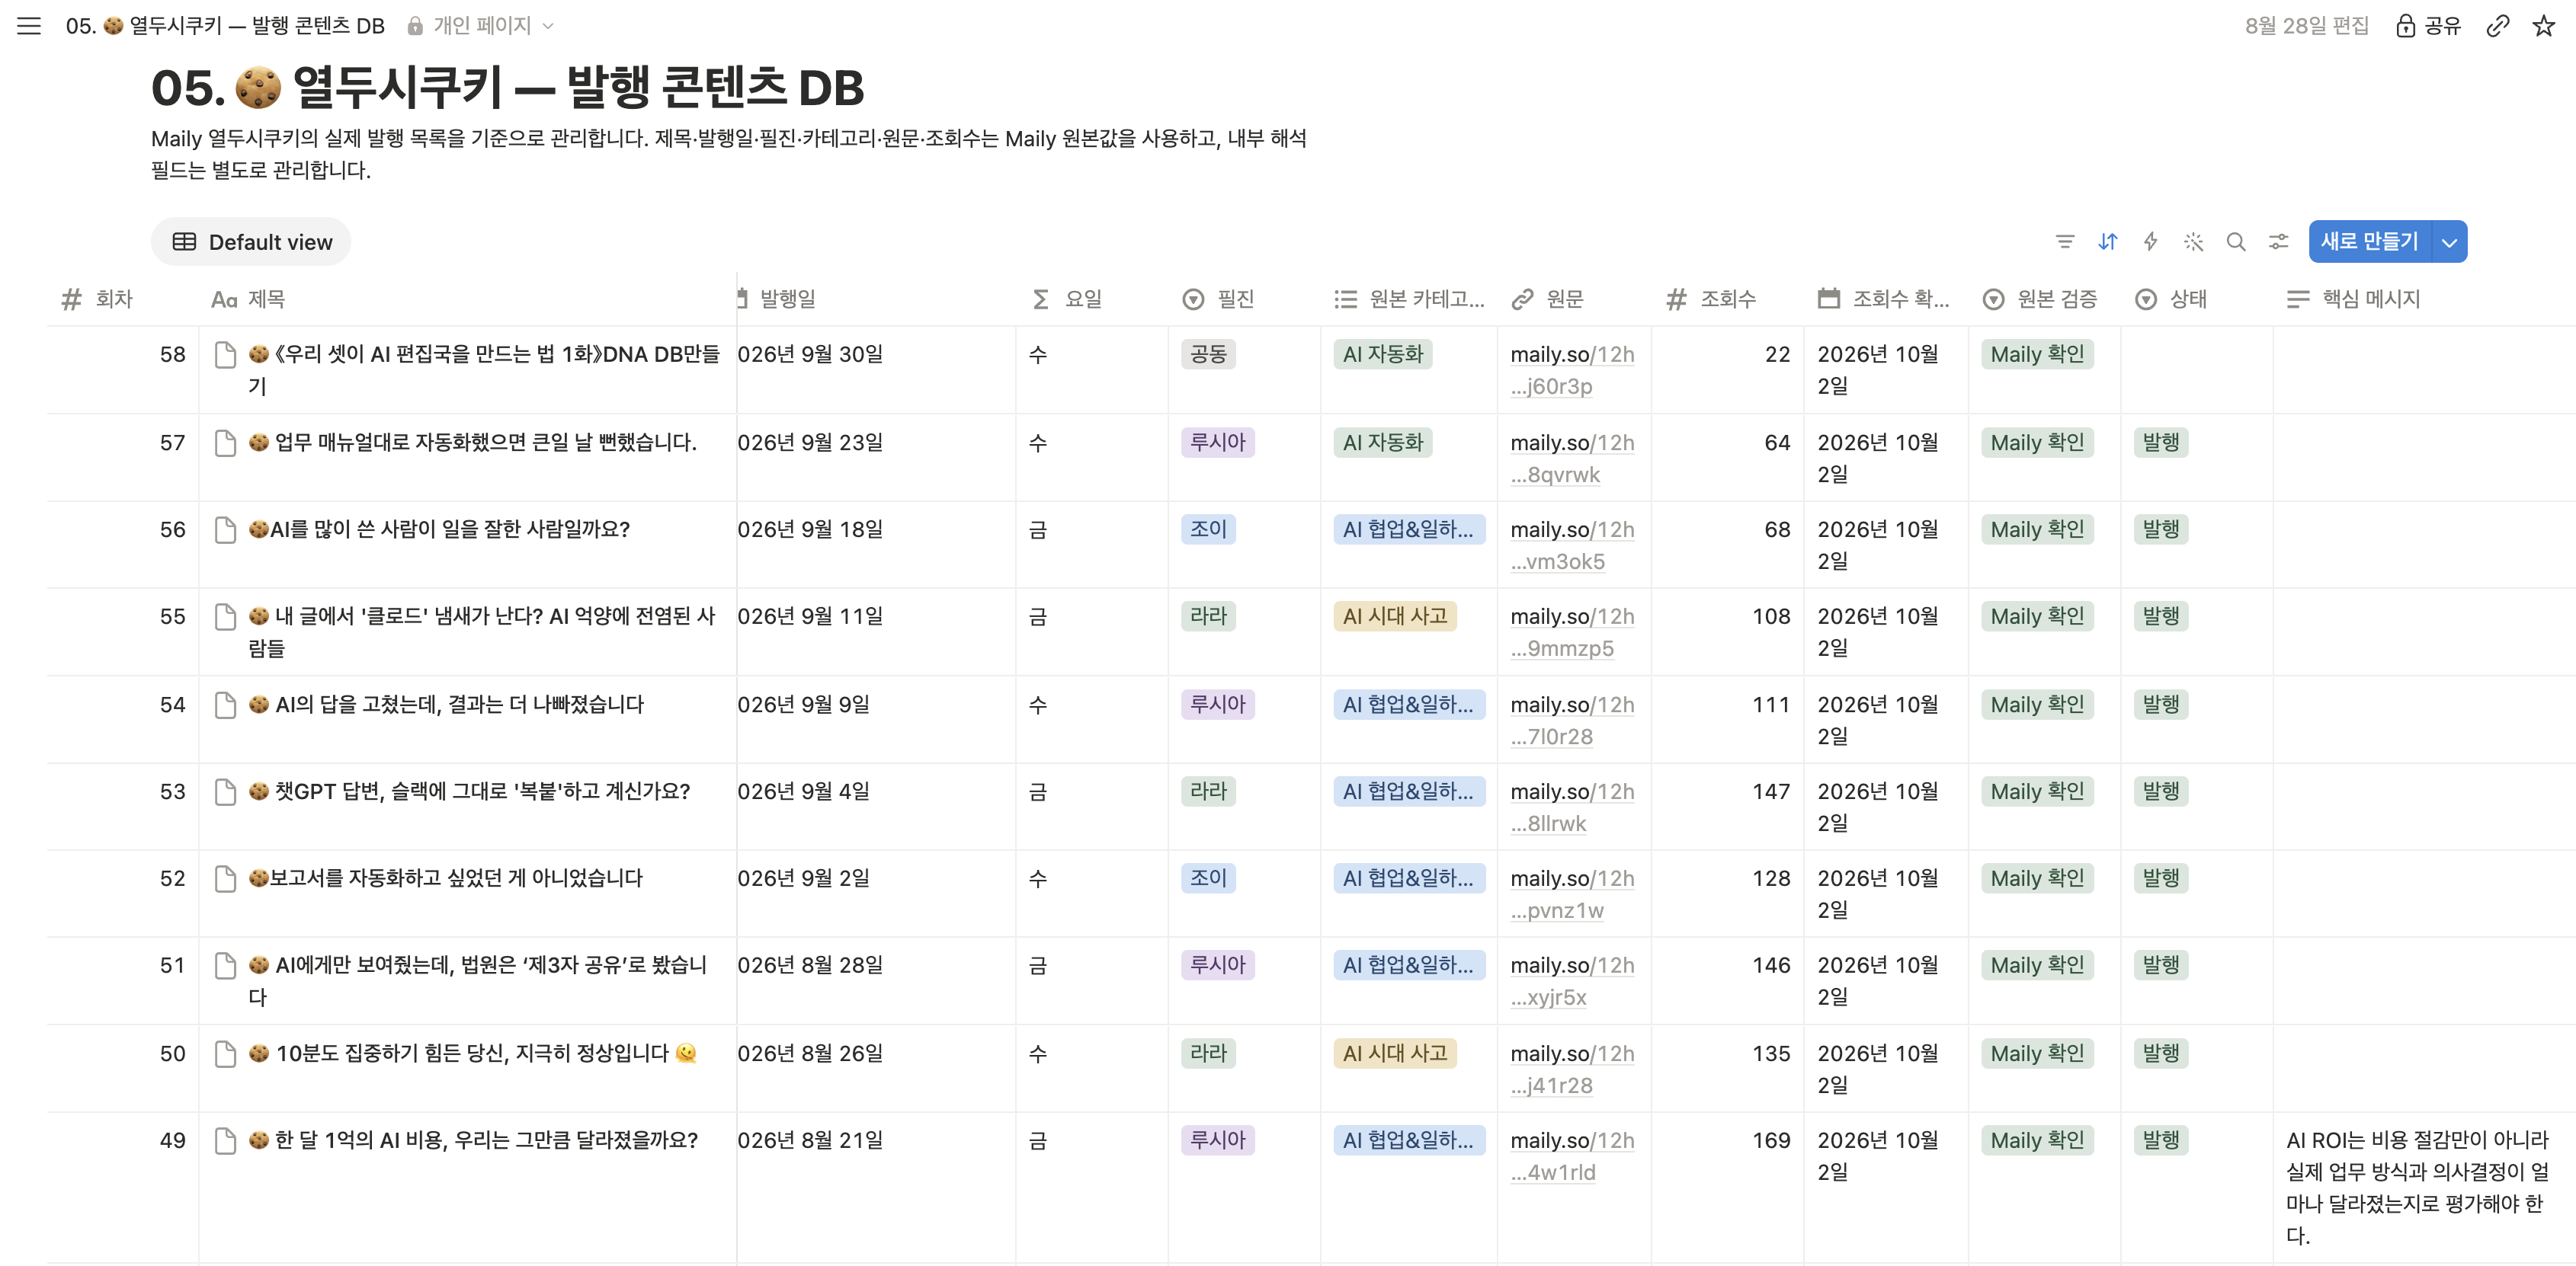Click the page title heading

coord(507,88)
